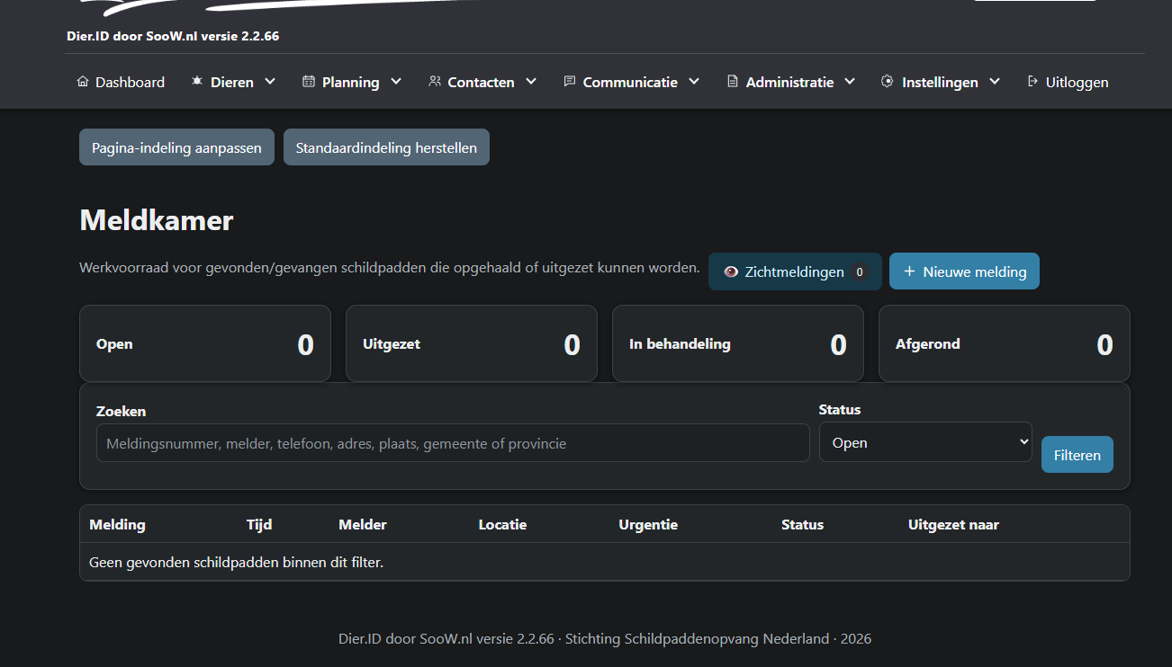The image size is (1172, 667).
Task: Click the Locatie column header
Action: point(502,524)
